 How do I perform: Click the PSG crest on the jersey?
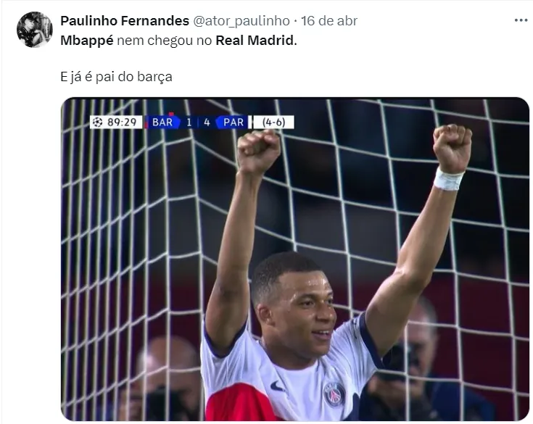[334, 394]
